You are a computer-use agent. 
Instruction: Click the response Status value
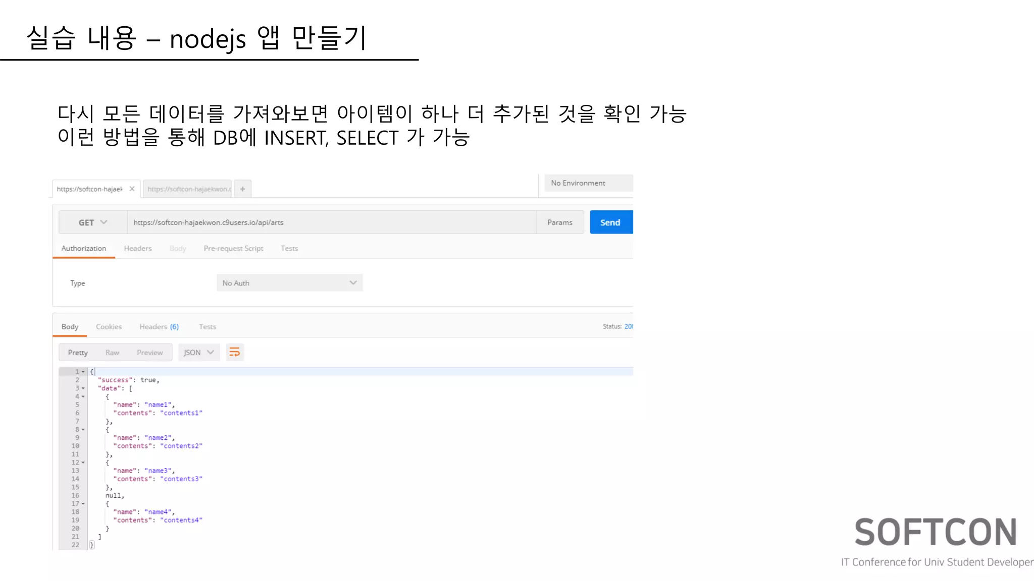(x=629, y=326)
